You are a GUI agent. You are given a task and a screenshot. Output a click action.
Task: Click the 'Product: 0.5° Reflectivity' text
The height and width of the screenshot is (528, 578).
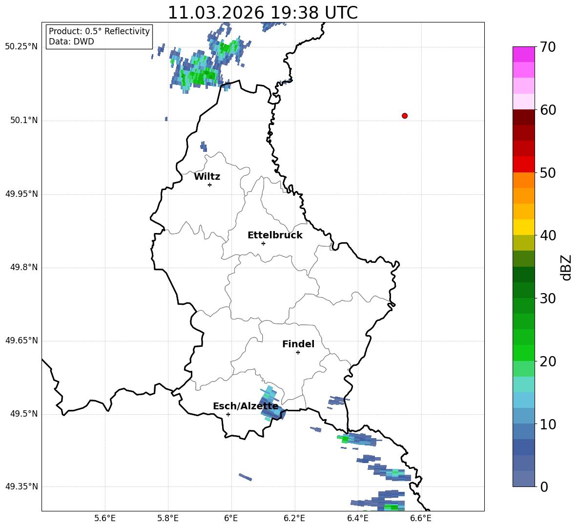tap(99, 31)
